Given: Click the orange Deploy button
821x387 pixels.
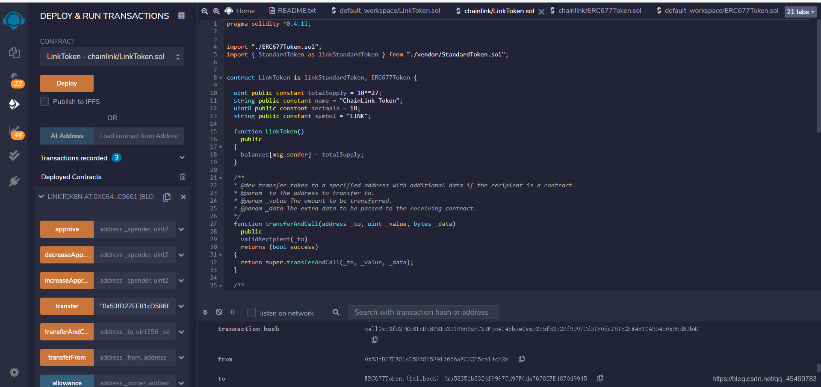Looking at the screenshot, I should pos(67,83).
